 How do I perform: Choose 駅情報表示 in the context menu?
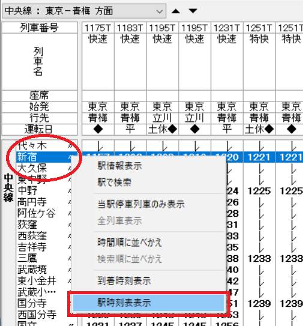[119, 166]
